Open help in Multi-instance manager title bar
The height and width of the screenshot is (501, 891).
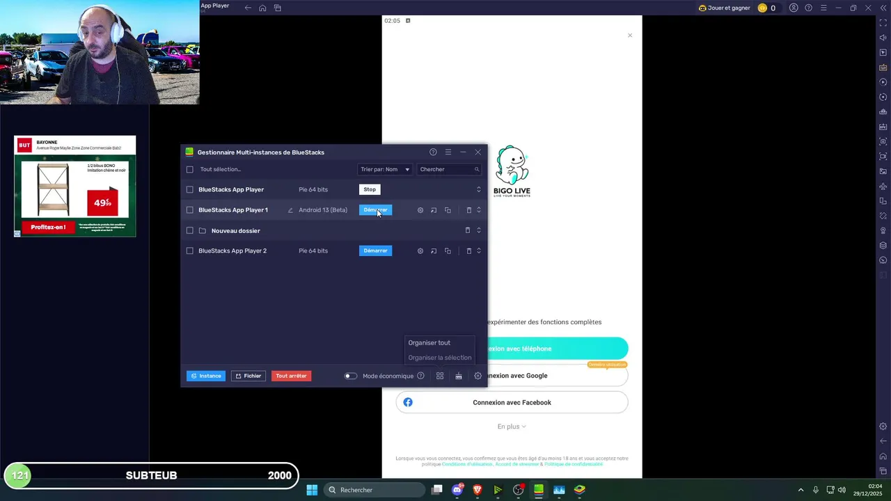pyautogui.click(x=433, y=152)
